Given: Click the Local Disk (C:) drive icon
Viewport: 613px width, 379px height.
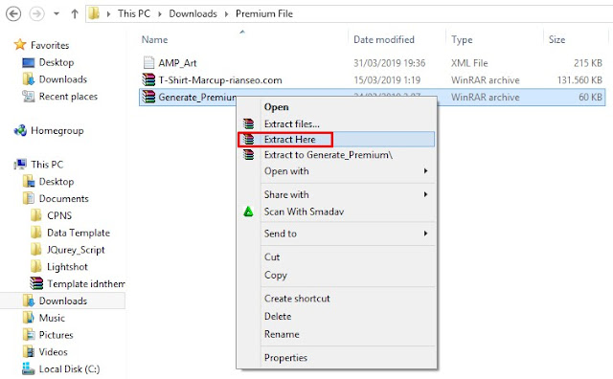Looking at the screenshot, I should pos(28,368).
